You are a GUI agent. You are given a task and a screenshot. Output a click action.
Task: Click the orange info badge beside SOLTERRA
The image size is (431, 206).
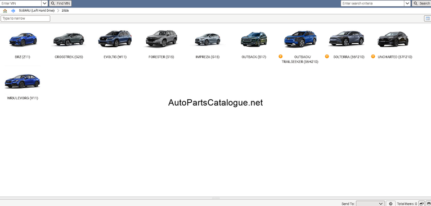coord(327,56)
